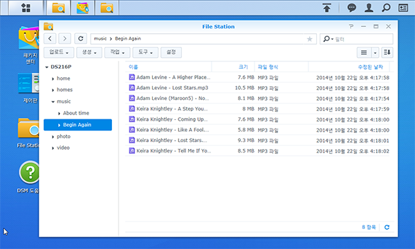Image resolution: width=415 pixels, height=249 pixels.
Task: Click the help question mark in File Station
Action: click(x=351, y=26)
